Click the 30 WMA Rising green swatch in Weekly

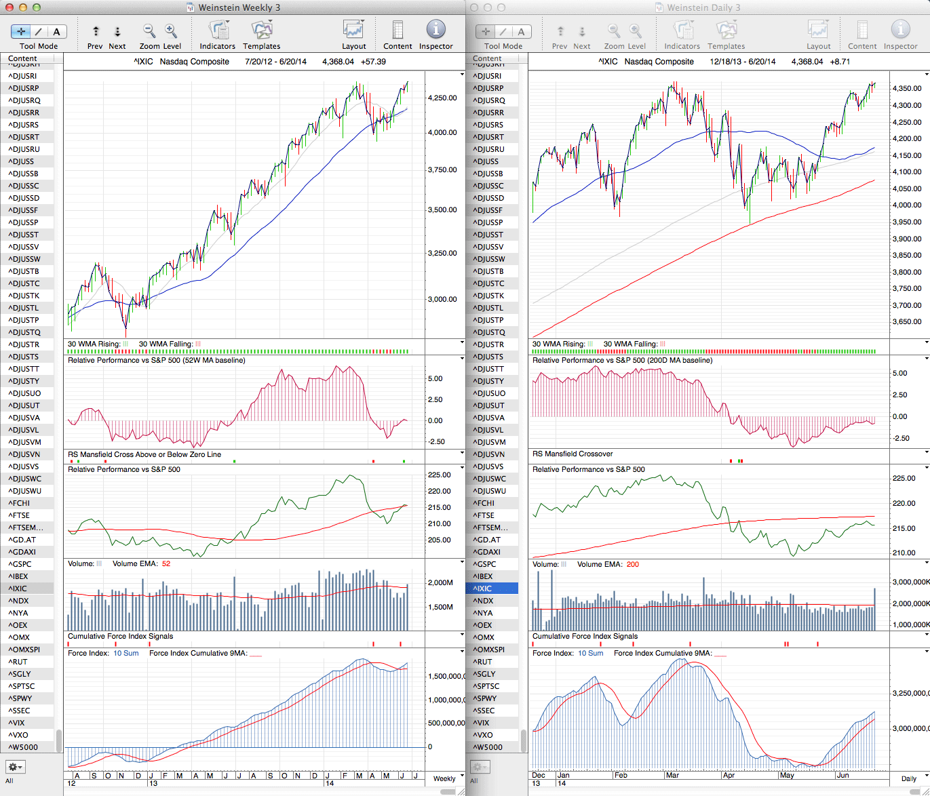click(125, 344)
